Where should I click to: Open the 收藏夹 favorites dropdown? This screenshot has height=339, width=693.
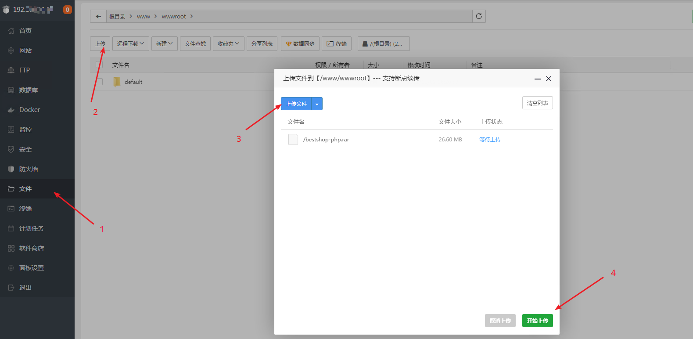coord(228,43)
